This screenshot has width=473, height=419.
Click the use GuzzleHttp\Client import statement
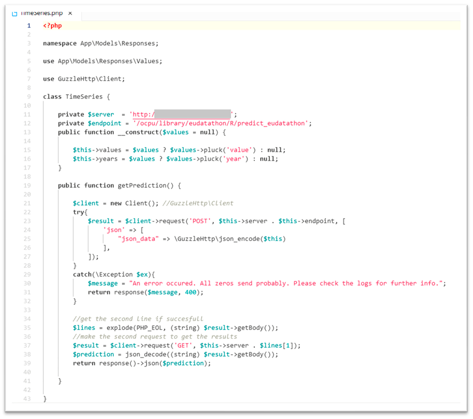click(84, 79)
